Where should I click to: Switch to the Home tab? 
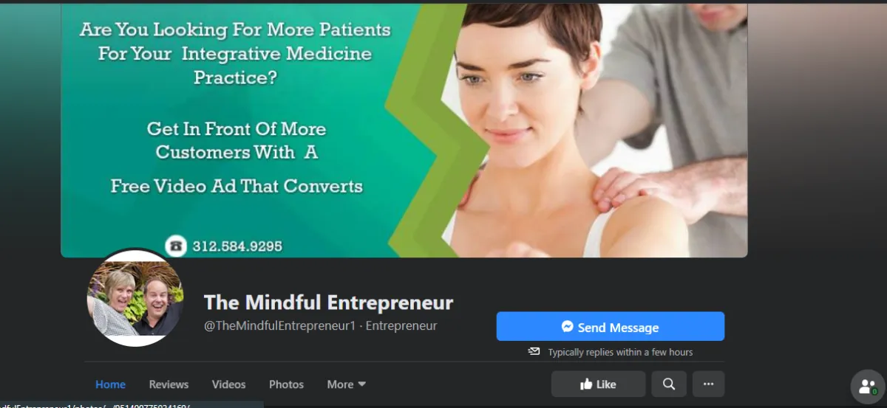click(110, 384)
